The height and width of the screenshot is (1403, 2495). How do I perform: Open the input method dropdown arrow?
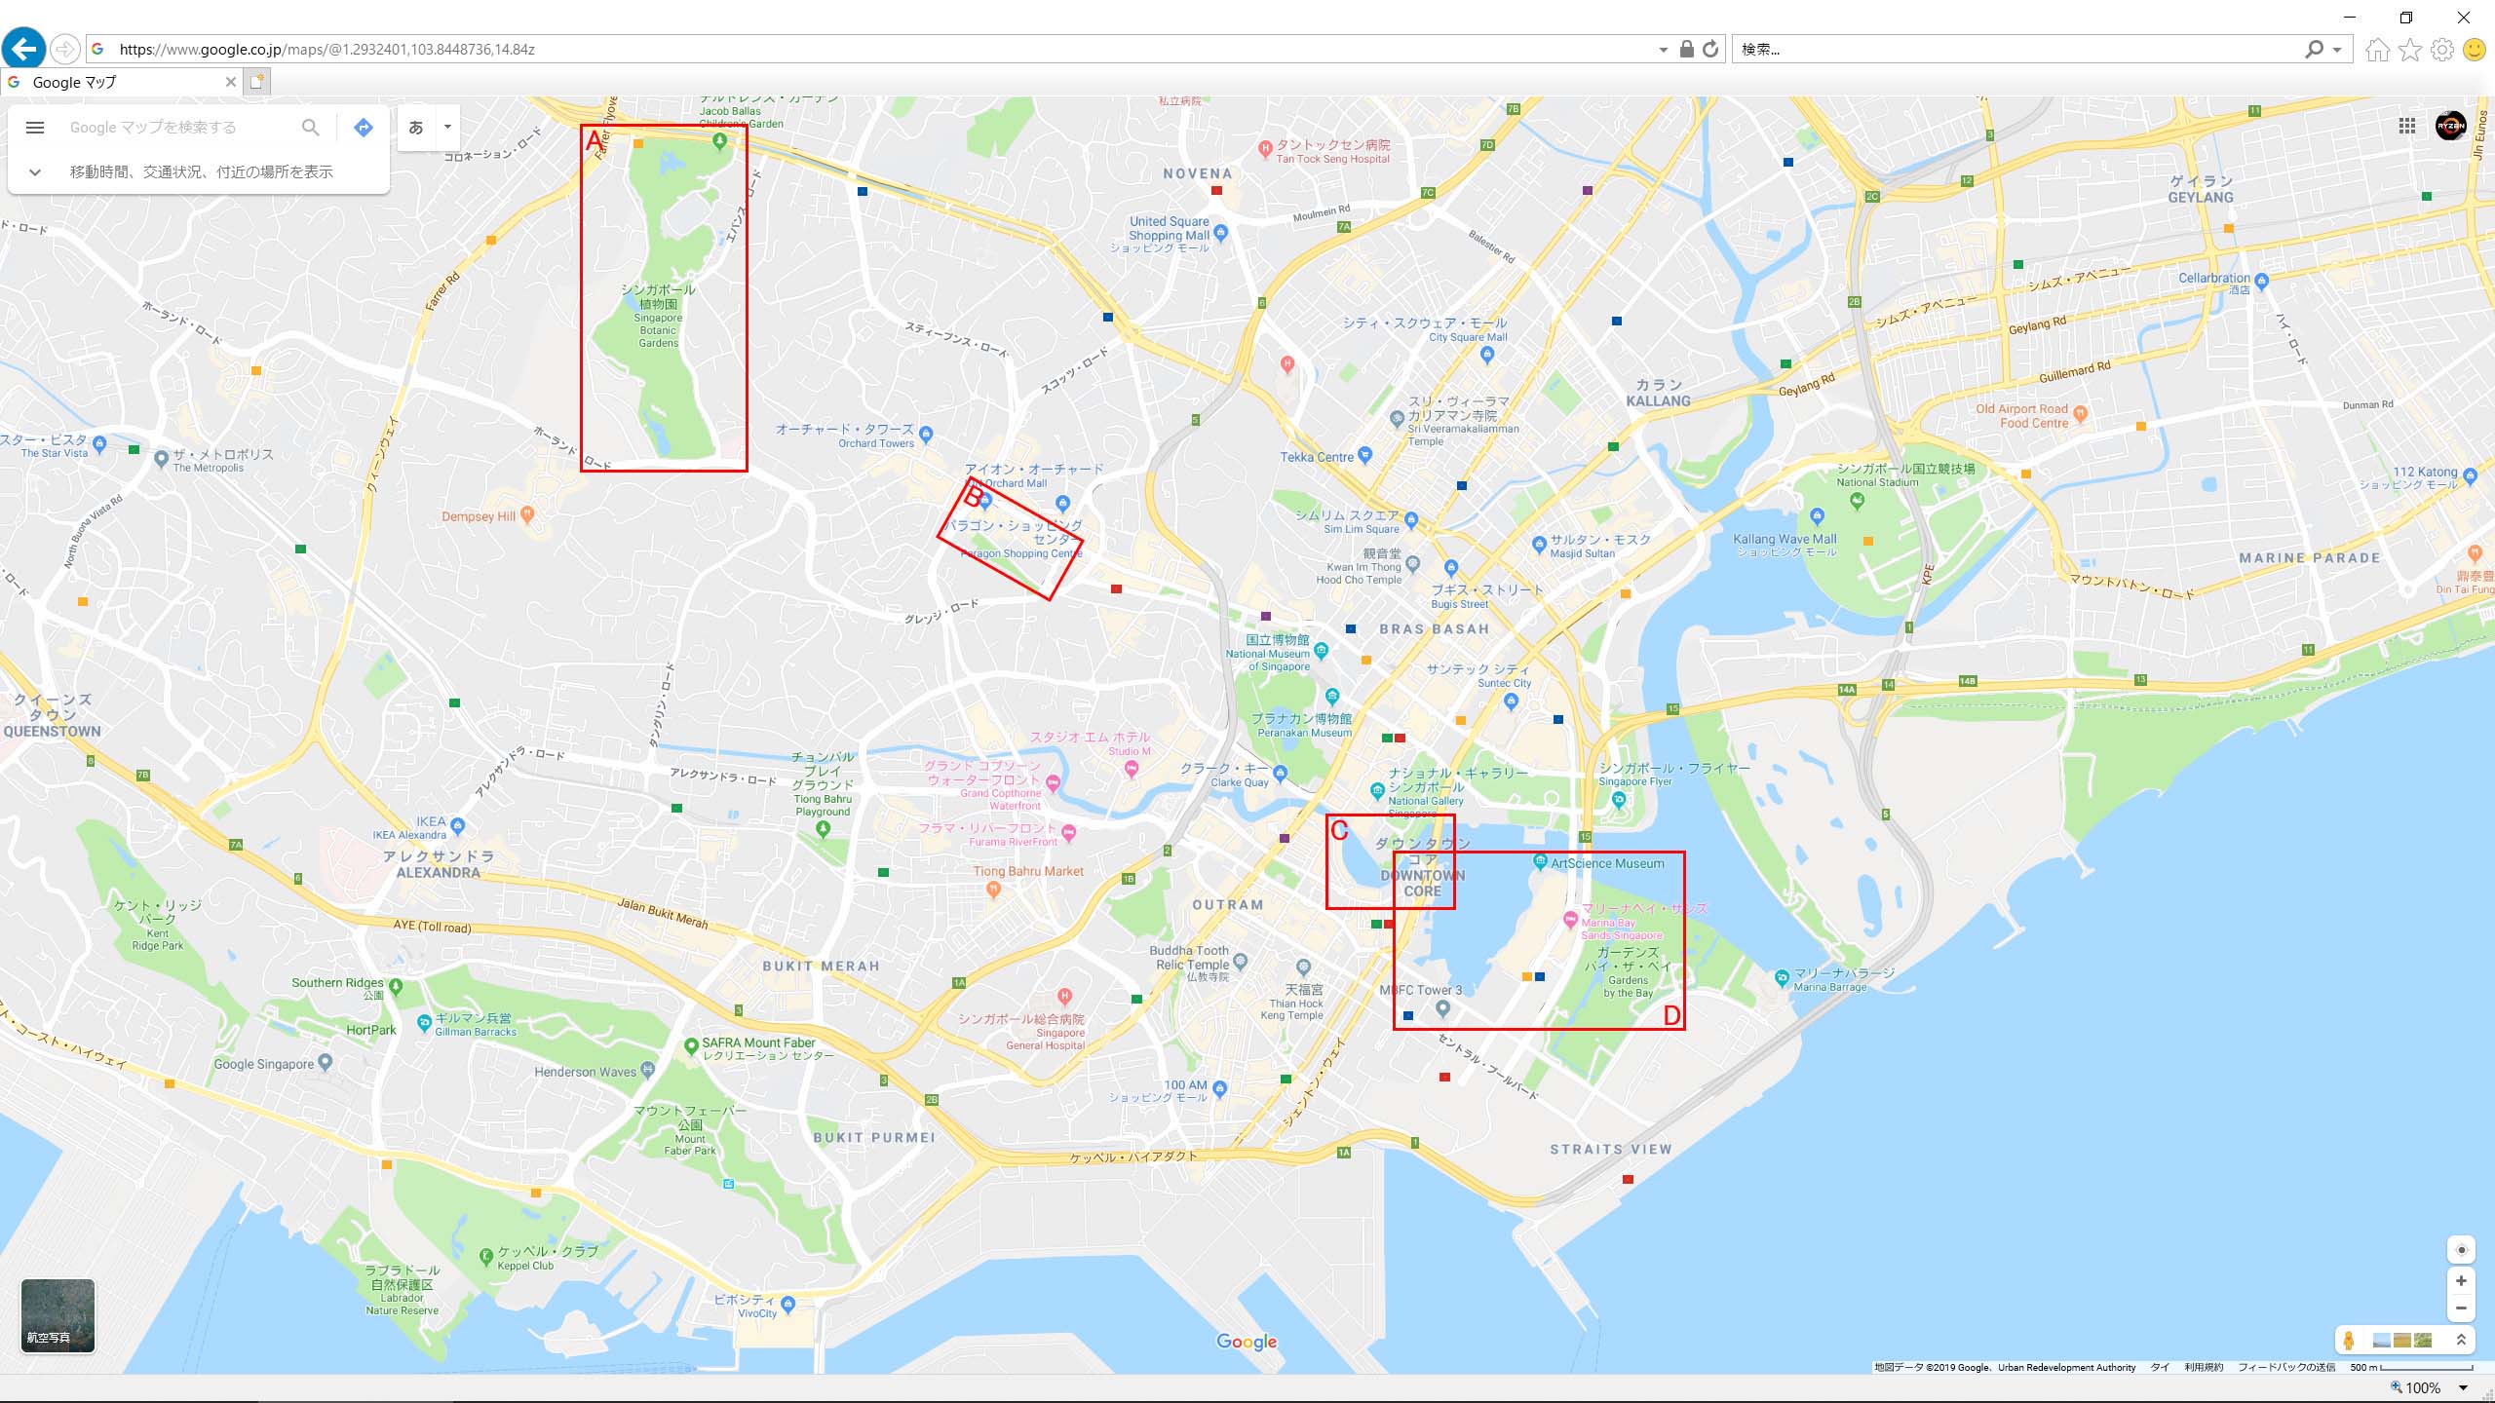coord(447,128)
